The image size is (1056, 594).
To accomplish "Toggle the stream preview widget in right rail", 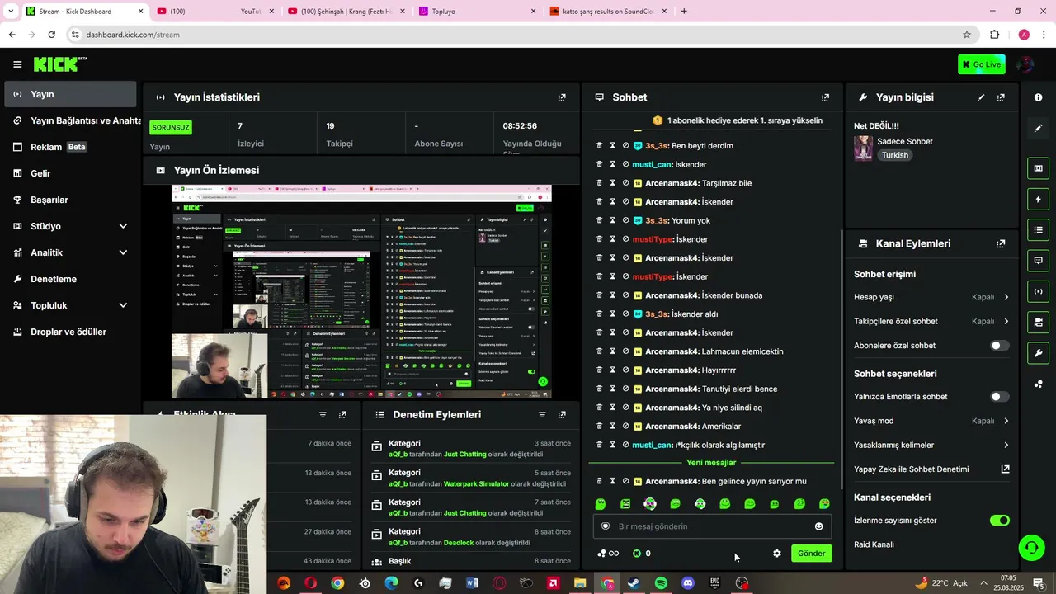I will point(1038,168).
